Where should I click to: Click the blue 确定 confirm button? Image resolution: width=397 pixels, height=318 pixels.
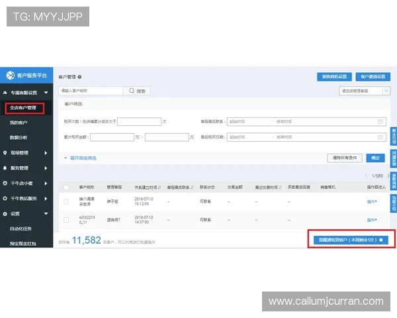(x=376, y=158)
